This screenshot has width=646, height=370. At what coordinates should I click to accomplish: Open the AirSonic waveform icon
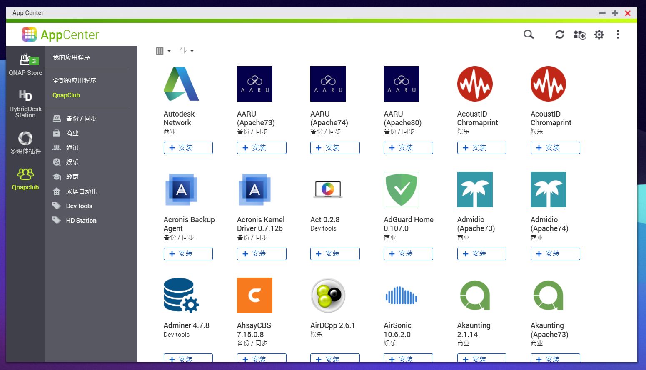(x=401, y=295)
